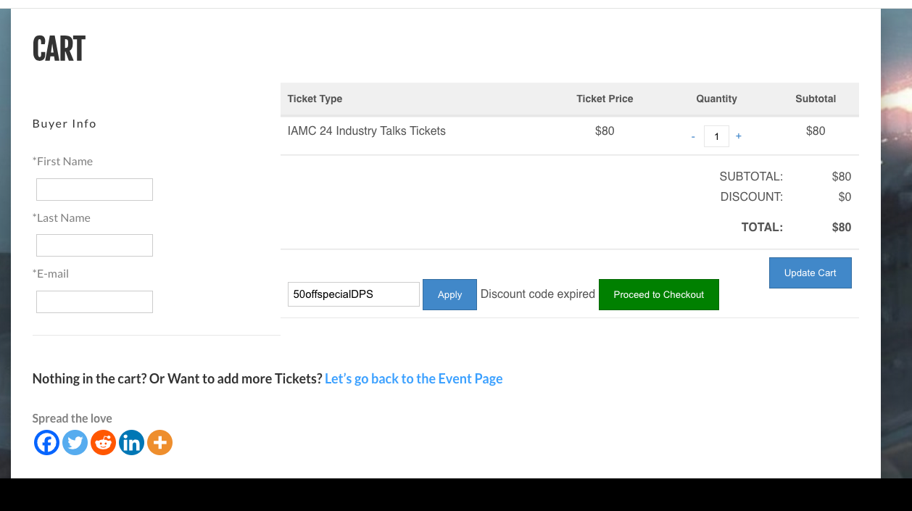Click the Twitter share icon
This screenshot has height=511, width=912.
[75, 442]
